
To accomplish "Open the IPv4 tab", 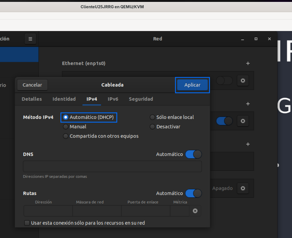I will [x=92, y=99].
